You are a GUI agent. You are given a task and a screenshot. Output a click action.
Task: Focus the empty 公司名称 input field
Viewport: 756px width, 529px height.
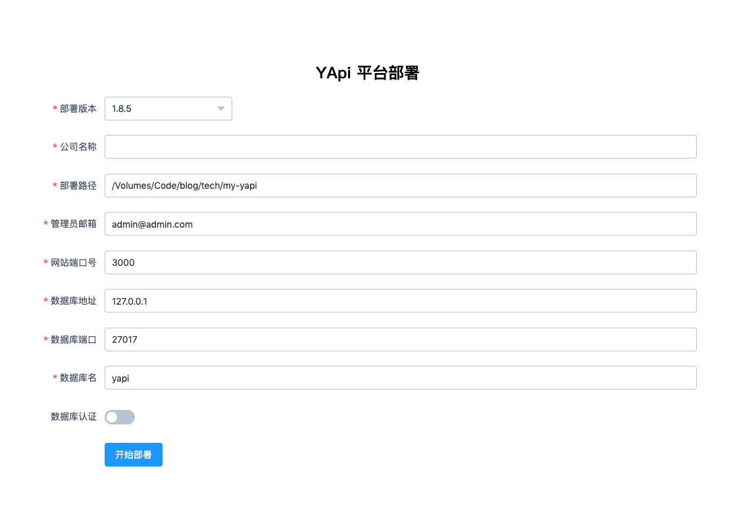point(400,147)
